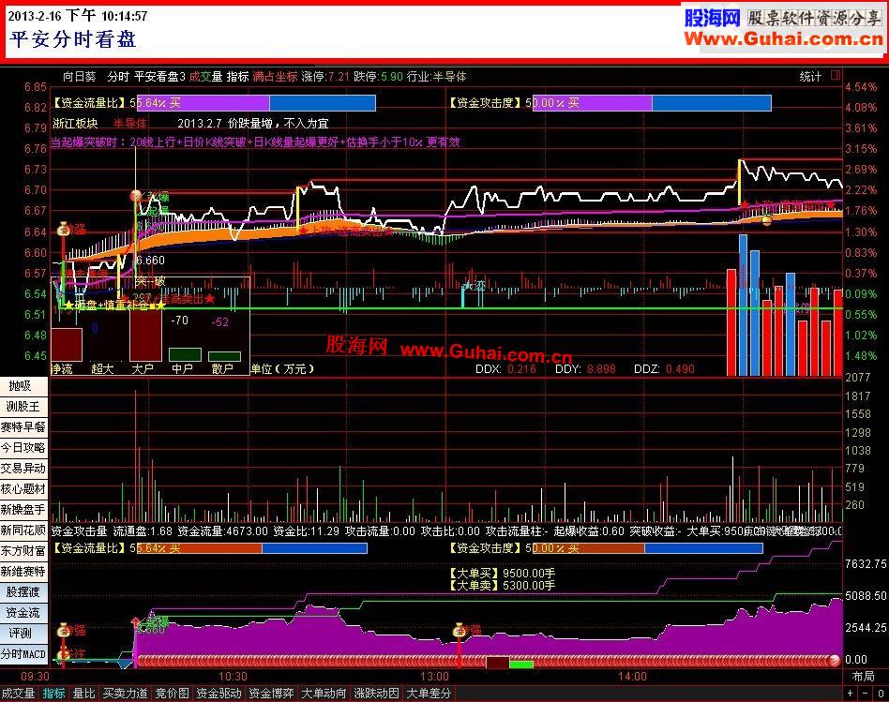Switch to the 量比 tab
Image resolution: width=889 pixels, height=702 pixels.
tap(83, 694)
